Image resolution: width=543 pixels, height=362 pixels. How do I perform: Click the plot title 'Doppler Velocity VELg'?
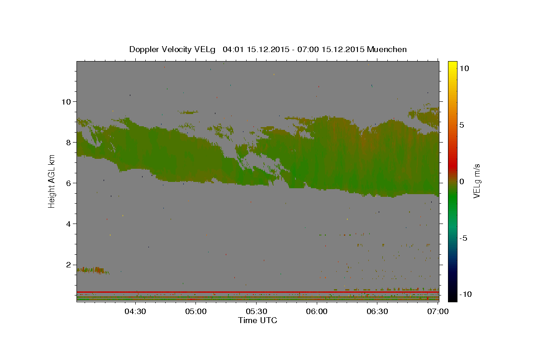172,49
